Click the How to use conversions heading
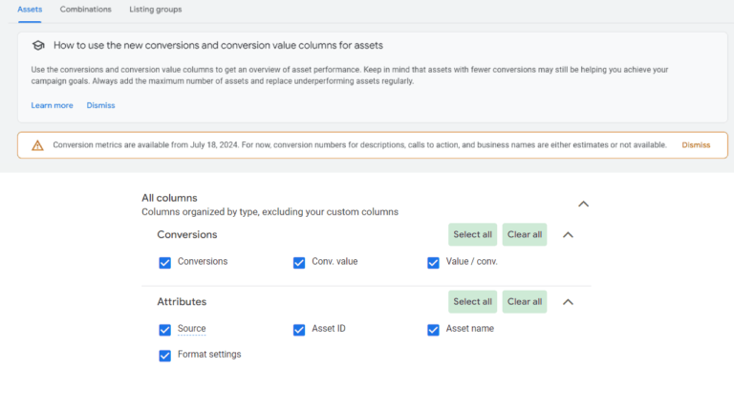 218,46
